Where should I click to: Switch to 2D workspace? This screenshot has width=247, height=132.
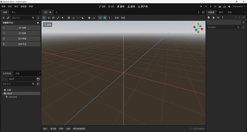click(102, 6)
